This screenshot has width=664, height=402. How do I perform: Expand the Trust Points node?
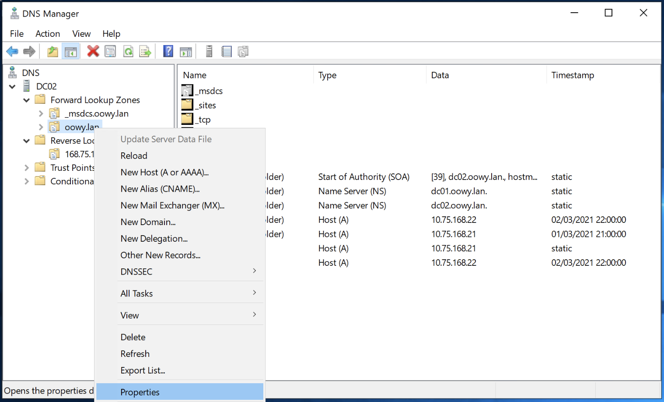click(26, 168)
